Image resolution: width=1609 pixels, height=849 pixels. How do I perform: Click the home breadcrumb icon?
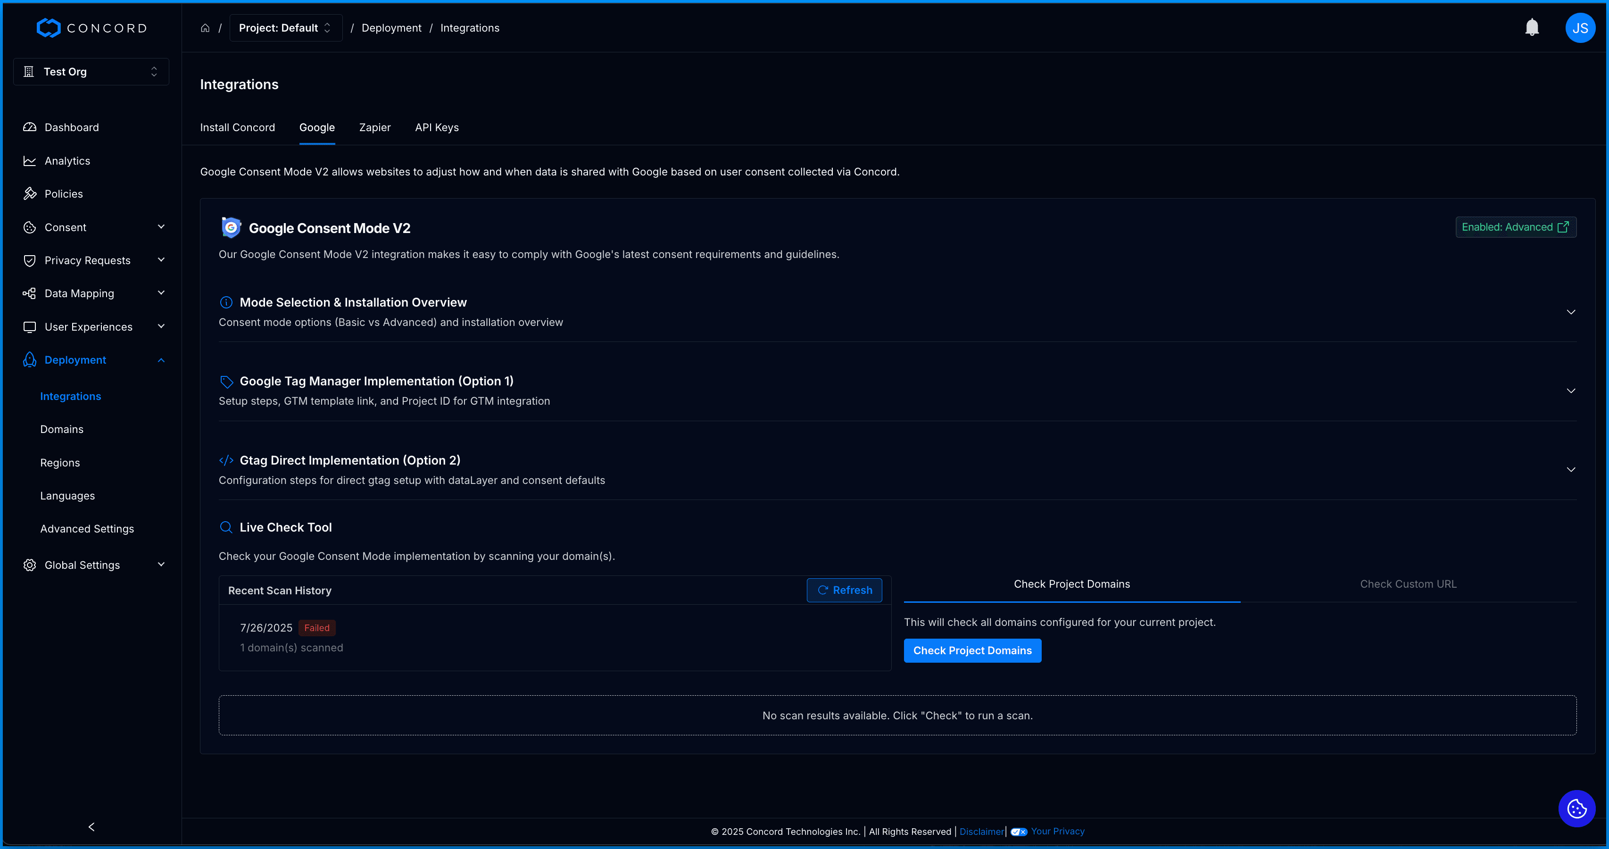pyautogui.click(x=205, y=28)
